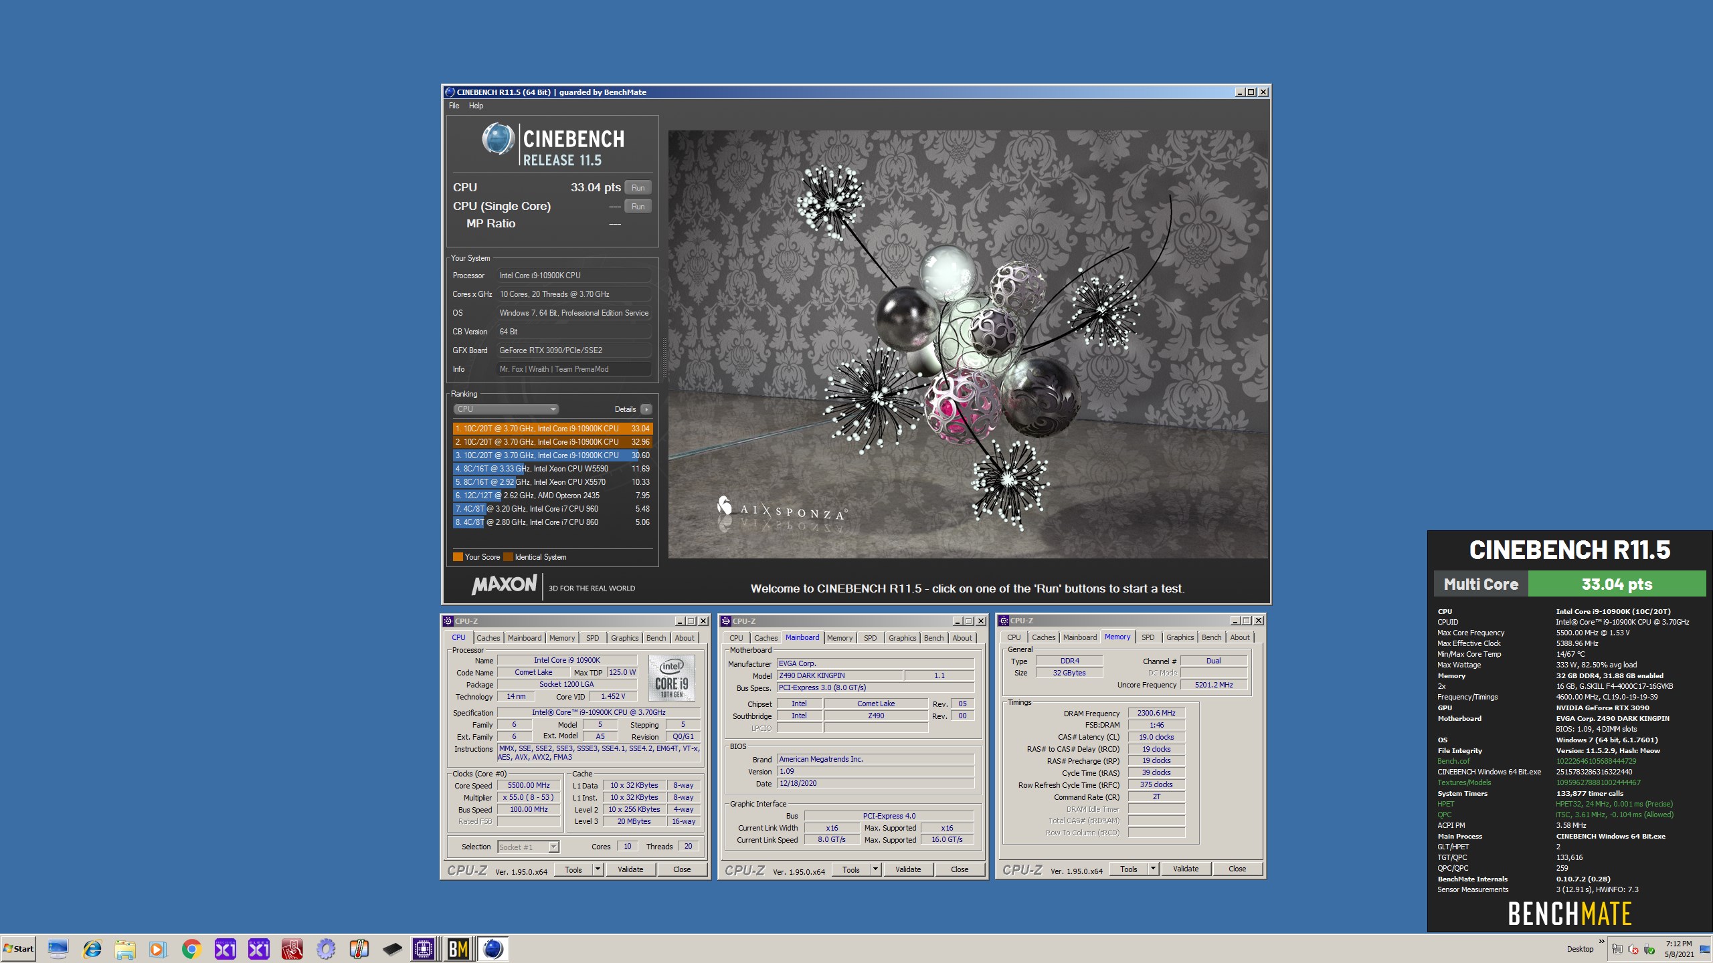The image size is (1713, 963).
Task: Open BenchMate from the taskbar
Action: 458,948
